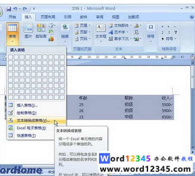The image size is (195, 176).
Task: Open Clip Art (剪贴画)
Action: pos(41,31)
